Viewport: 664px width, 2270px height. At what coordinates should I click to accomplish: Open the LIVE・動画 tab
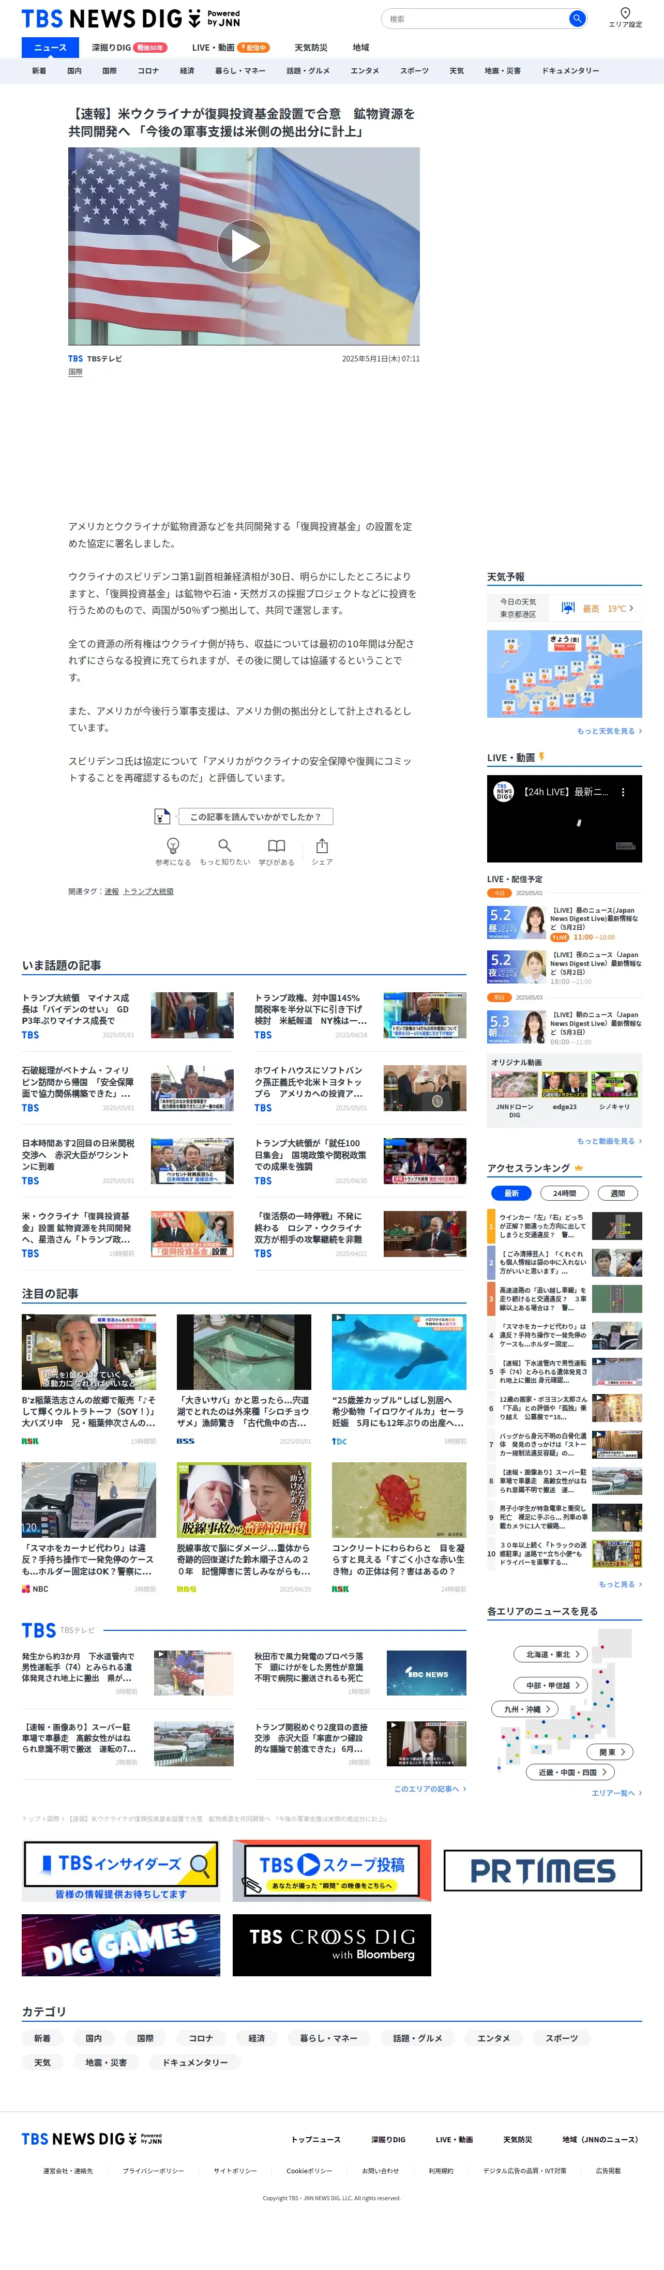point(230,48)
